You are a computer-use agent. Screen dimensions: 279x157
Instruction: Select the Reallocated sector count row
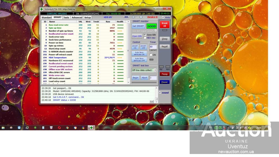coord(84,34)
